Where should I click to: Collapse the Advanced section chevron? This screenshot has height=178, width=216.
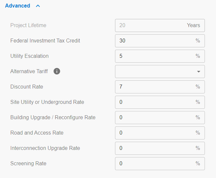[38, 6]
